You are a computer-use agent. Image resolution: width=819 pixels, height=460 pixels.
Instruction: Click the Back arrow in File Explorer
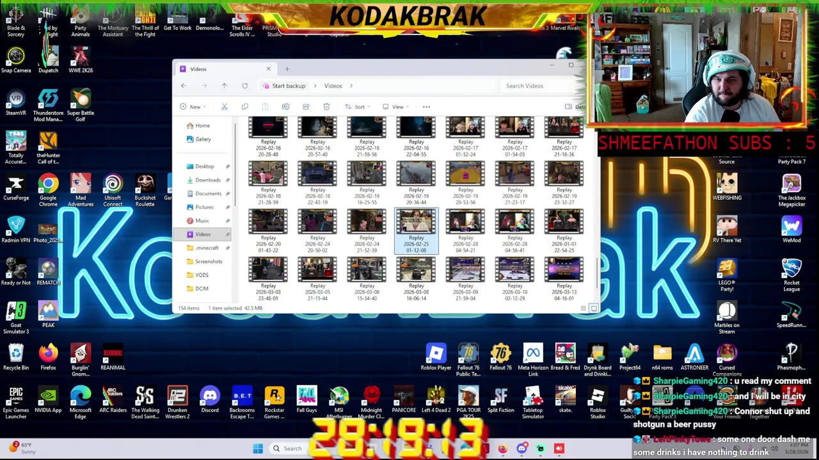(x=184, y=86)
